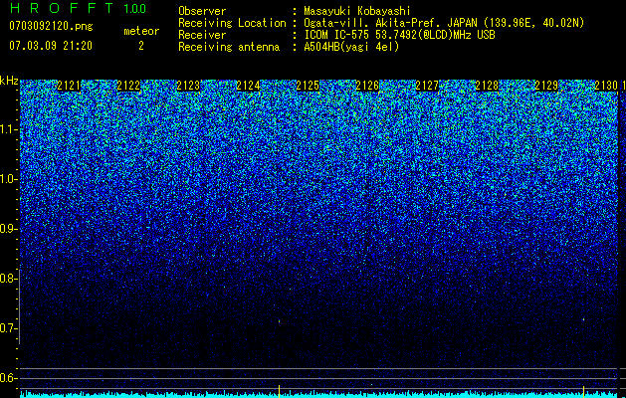
Task: Click the cyan signal level strip at bottom
Action: (318, 395)
